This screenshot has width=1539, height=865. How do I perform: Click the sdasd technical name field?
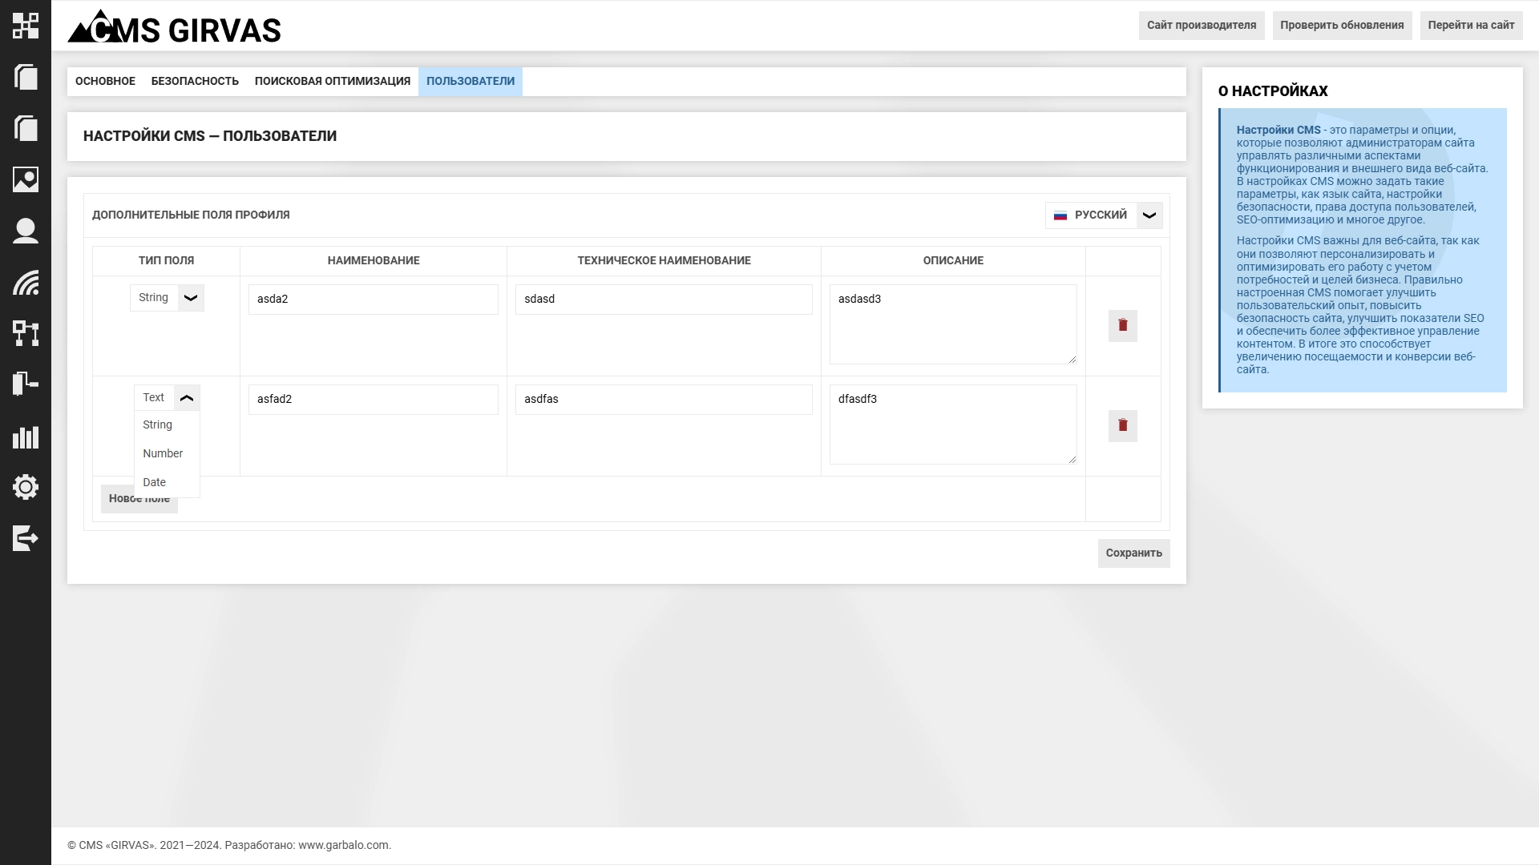click(x=663, y=300)
